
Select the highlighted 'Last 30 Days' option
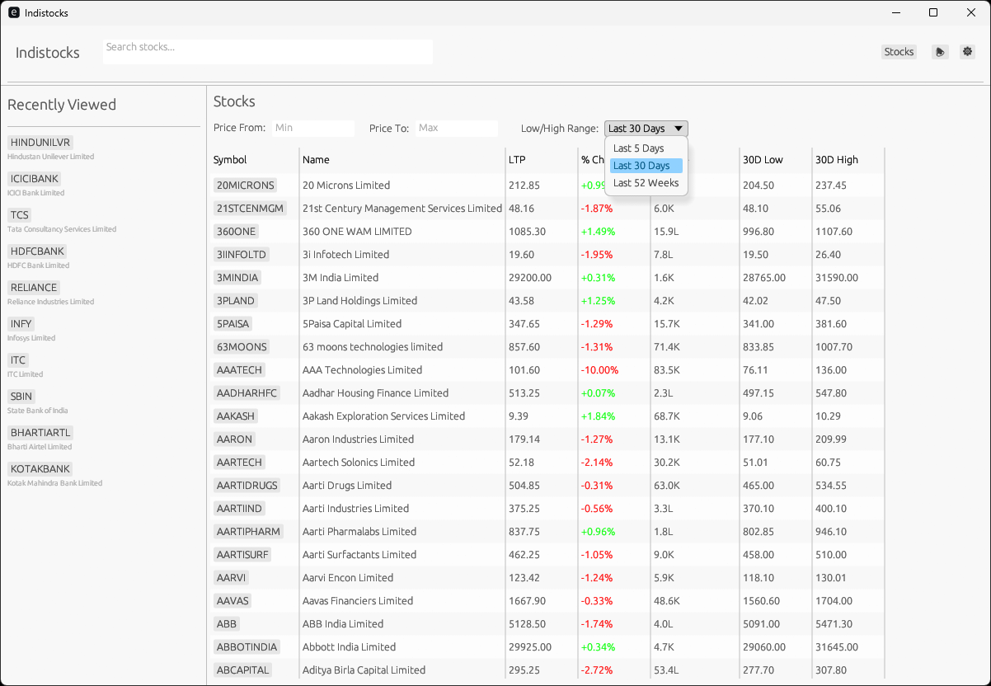click(646, 165)
